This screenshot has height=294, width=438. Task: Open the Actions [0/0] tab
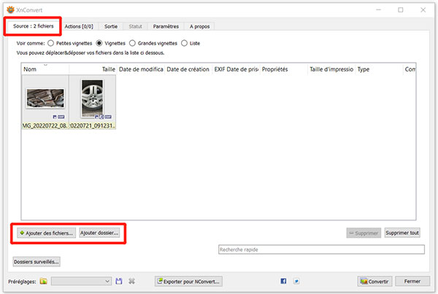tap(79, 26)
